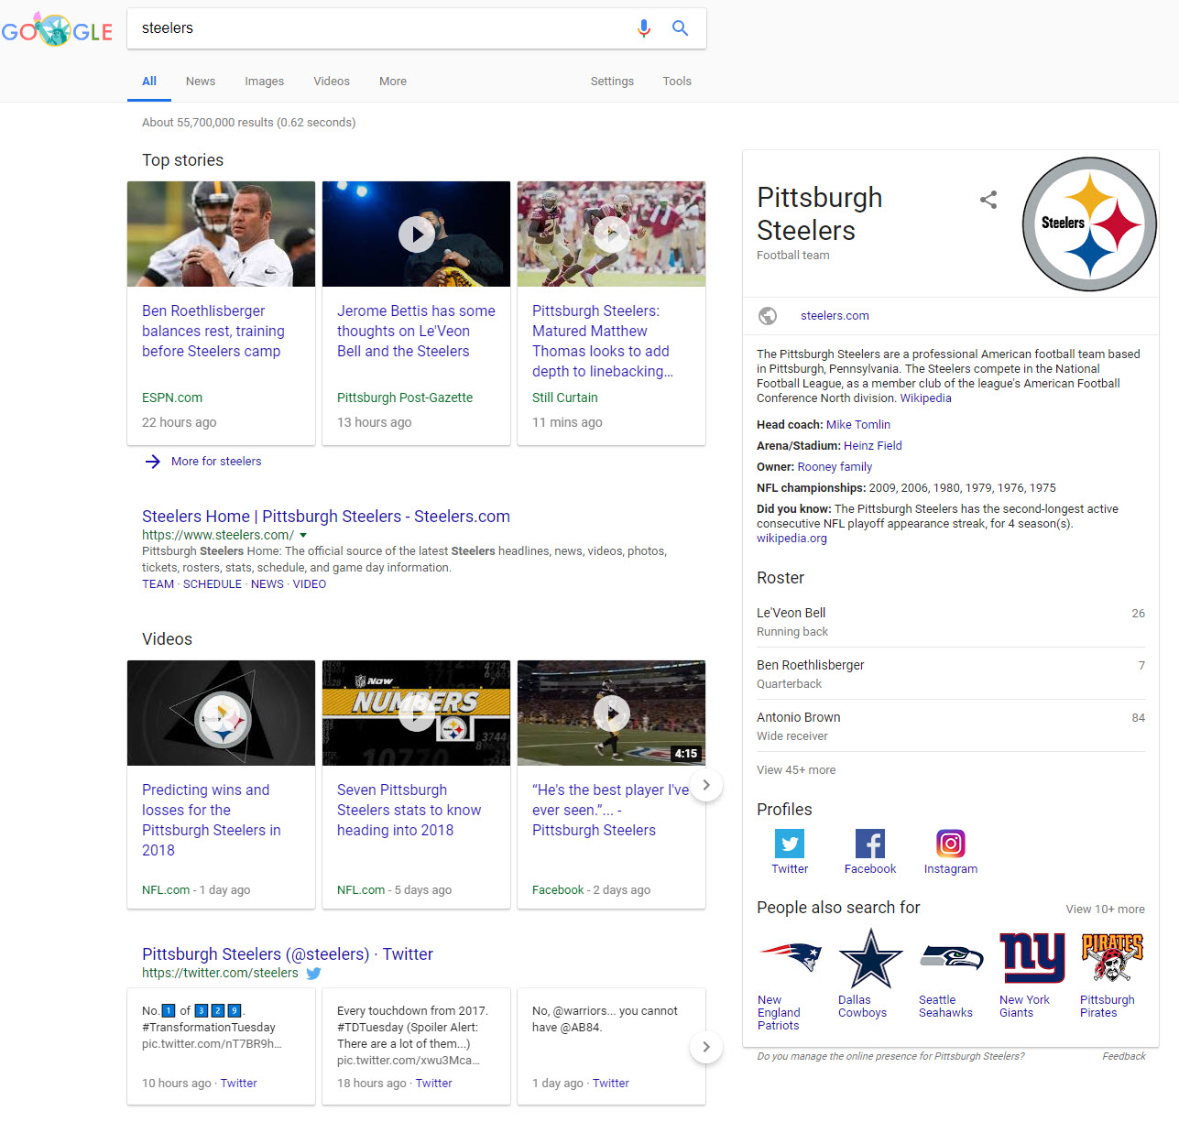Expand roster with View 45+ more
The image size is (1179, 1122).
pyautogui.click(x=795, y=770)
